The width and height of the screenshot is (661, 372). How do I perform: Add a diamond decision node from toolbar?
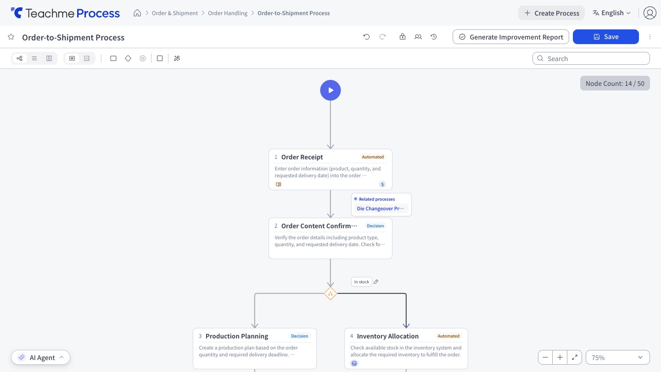coord(128,58)
